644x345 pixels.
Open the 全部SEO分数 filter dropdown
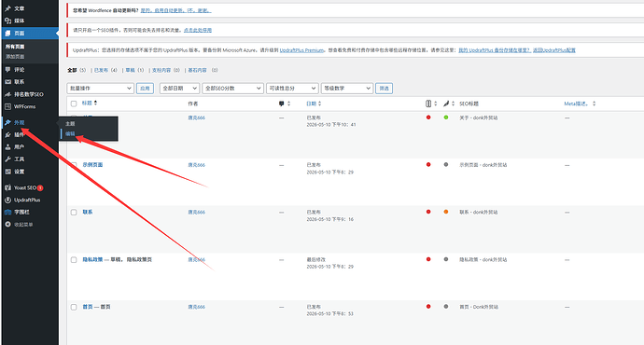click(x=232, y=89)
